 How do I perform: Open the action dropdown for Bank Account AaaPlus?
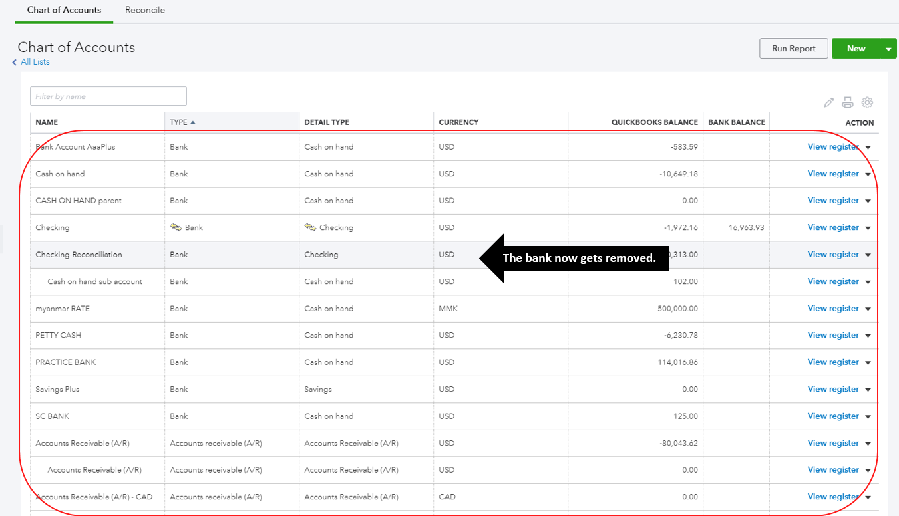pyautogui.click(x=867, y=147)
